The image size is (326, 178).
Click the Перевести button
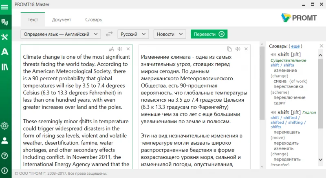click(209, 34)
